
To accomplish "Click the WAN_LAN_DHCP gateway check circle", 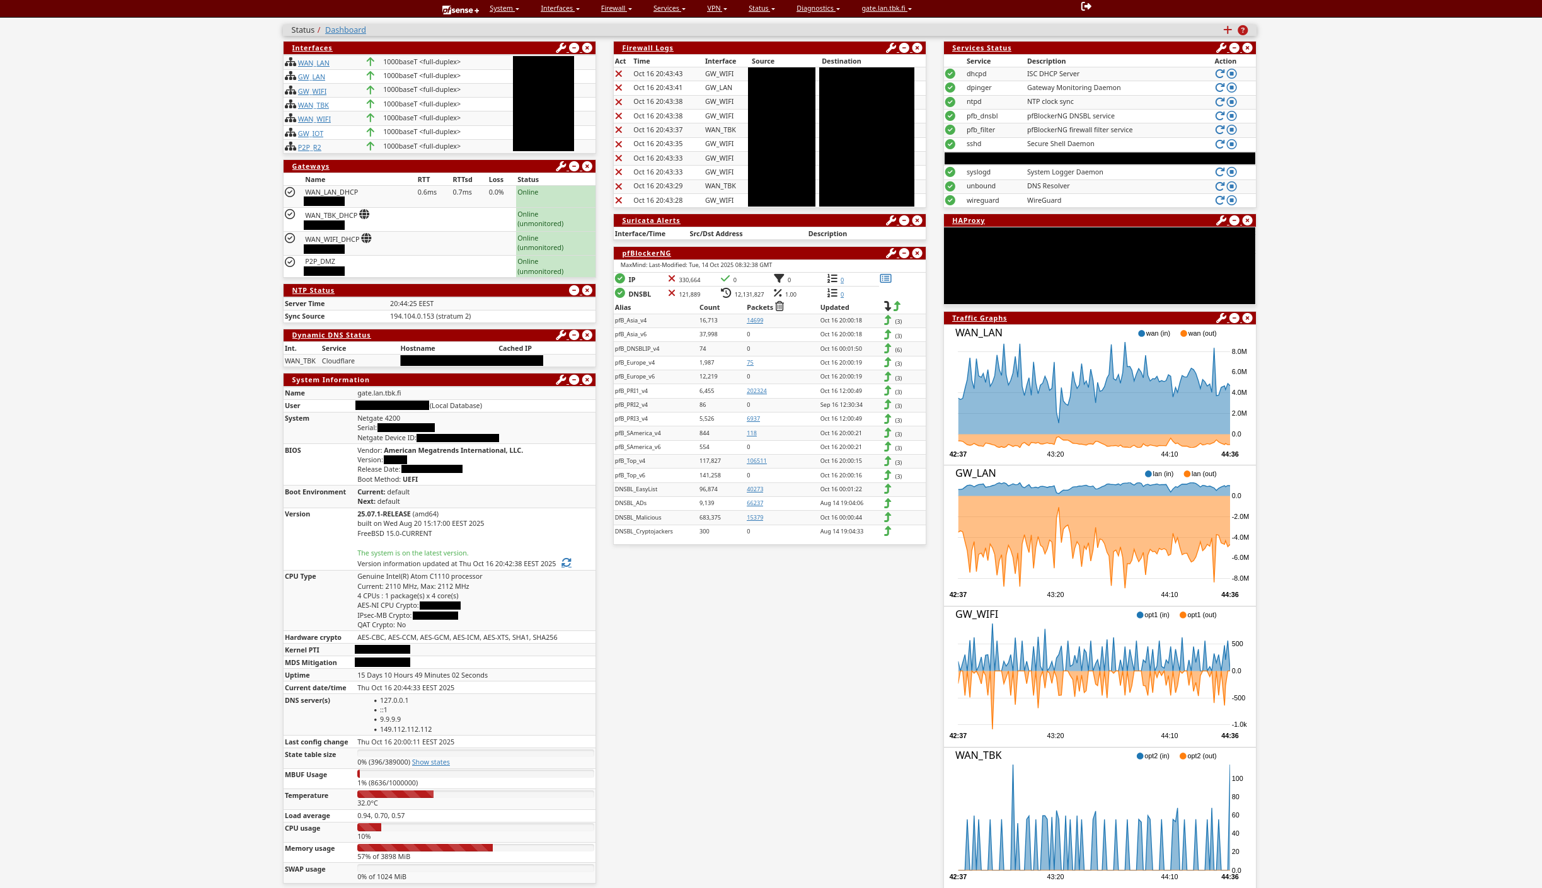I will pyautogui.click(x=290, y=192).
